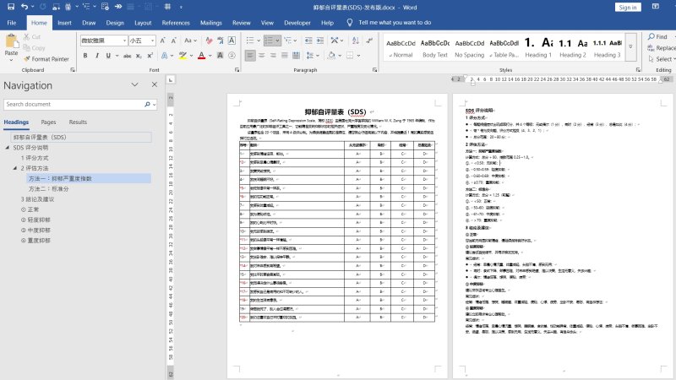Viewport: 676px width, 380px height.
Task: Sort the selected paragraphs
Action: click(356, 41)
